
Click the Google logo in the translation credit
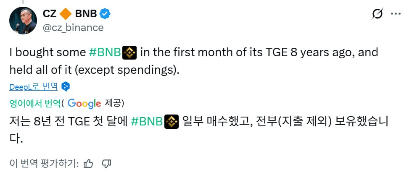pos(84,103)
